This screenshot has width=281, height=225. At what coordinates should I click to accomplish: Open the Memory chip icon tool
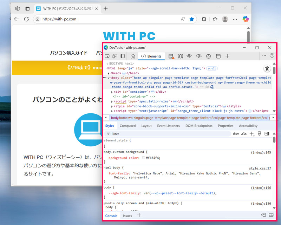(x=208, y=56)
